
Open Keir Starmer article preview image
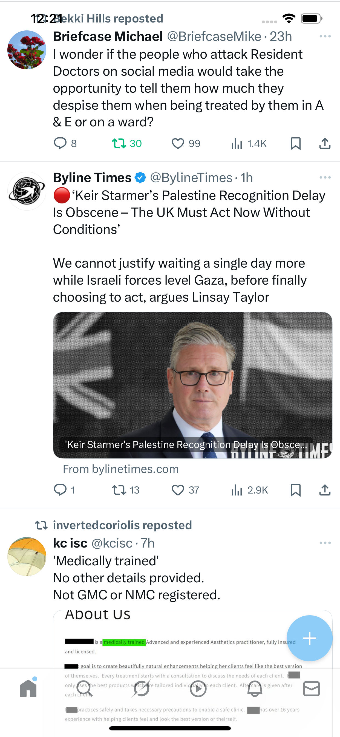pos(192,385)
